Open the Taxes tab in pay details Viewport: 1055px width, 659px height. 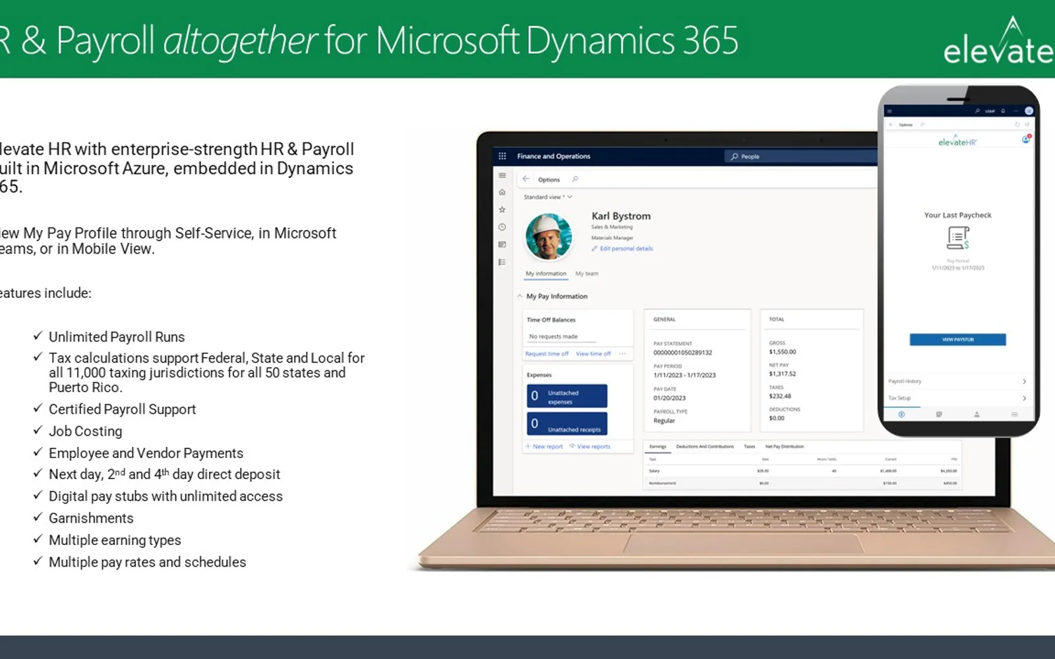click(750, 447)
